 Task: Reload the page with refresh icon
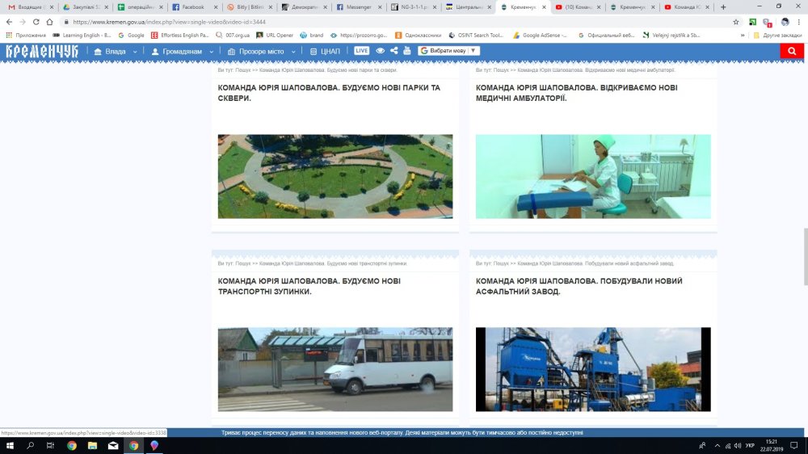(36, 22)
